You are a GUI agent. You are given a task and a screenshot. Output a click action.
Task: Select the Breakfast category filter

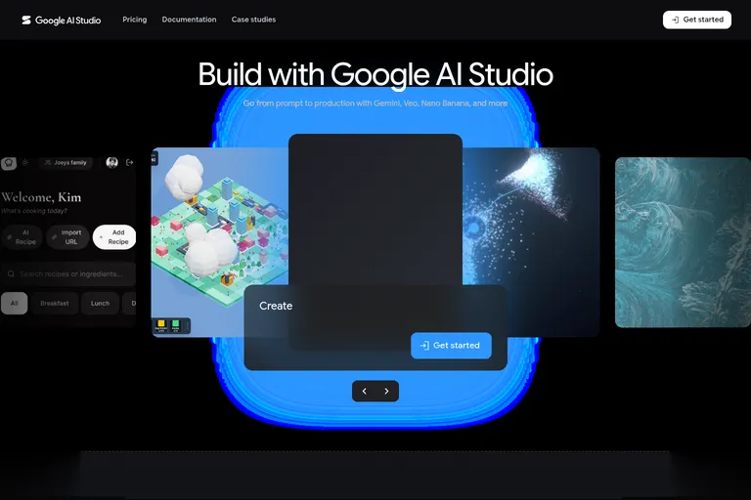point(55,304)
